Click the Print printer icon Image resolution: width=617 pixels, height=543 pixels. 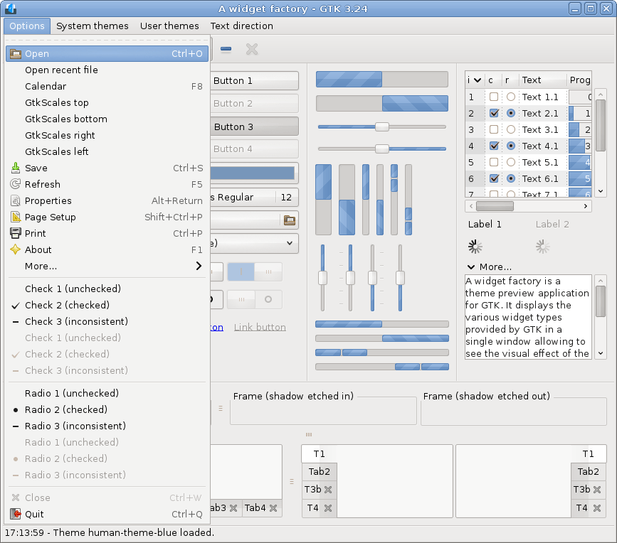click(16, 233)
